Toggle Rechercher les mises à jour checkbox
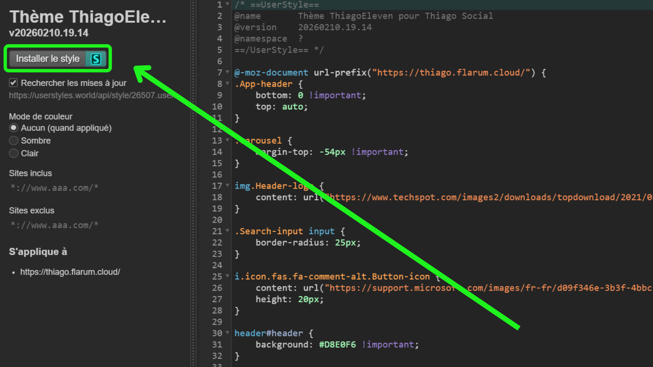 coord(13,83)
